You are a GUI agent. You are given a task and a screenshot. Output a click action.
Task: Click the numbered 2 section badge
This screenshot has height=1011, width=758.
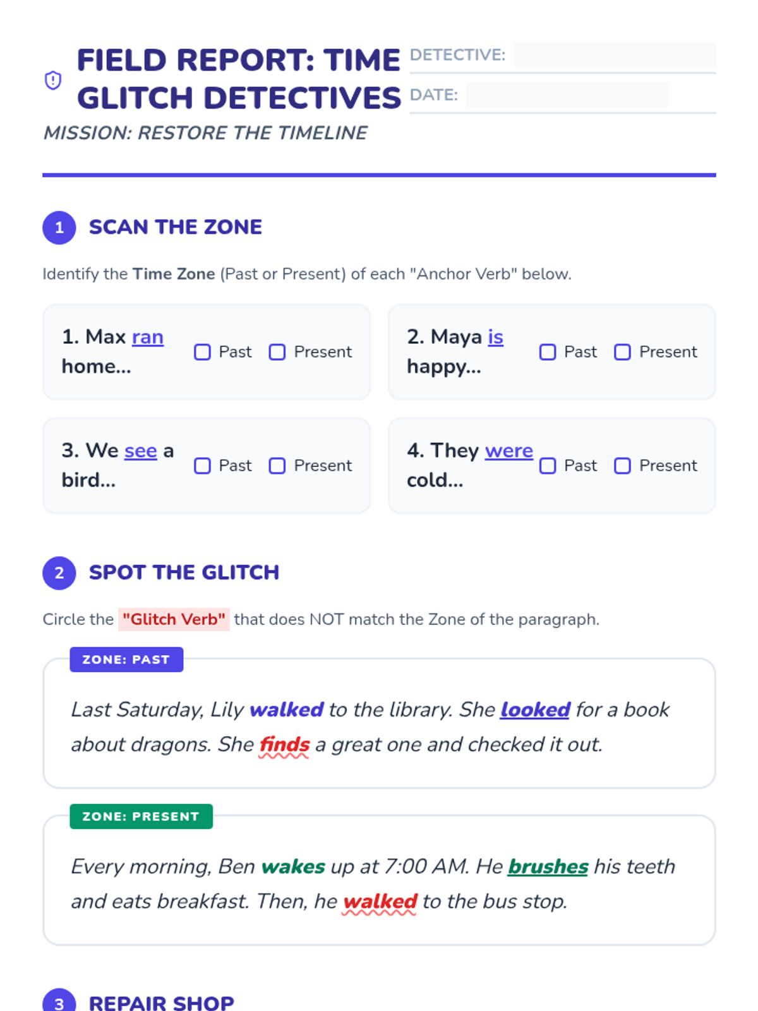click(x=59, y=573)
